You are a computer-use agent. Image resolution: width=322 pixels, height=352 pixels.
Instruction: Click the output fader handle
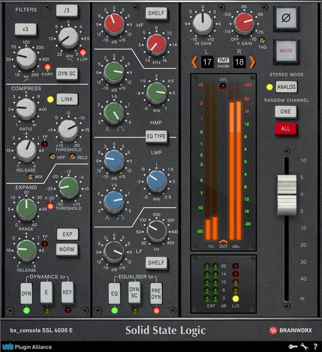point(287,195)
